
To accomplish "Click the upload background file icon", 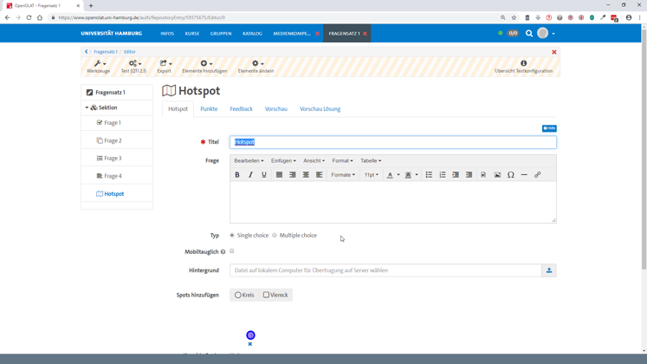I will pyautogui.click(x=549, y=270).
